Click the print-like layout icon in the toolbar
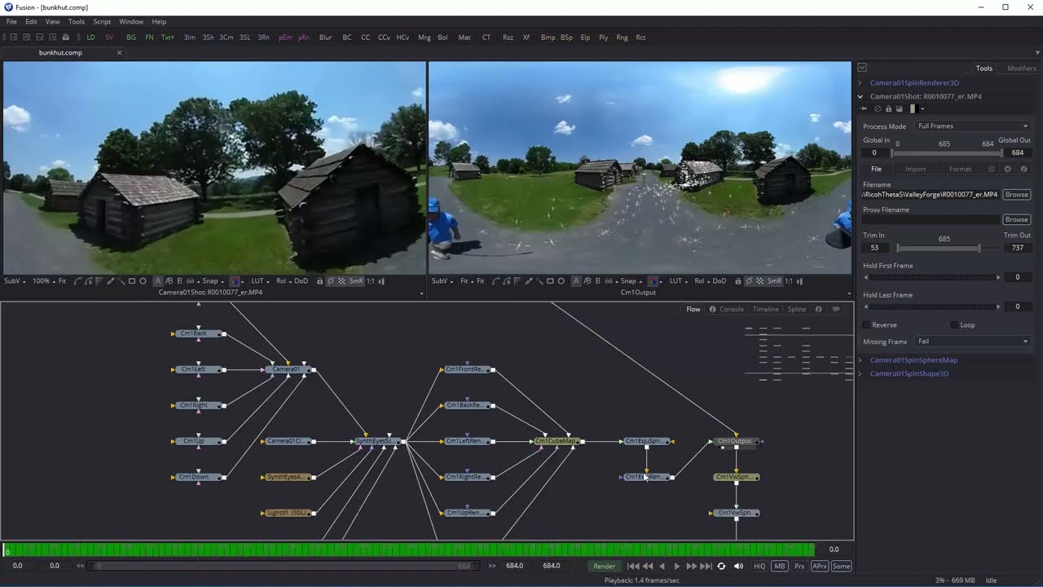 (x=66, y=38)
